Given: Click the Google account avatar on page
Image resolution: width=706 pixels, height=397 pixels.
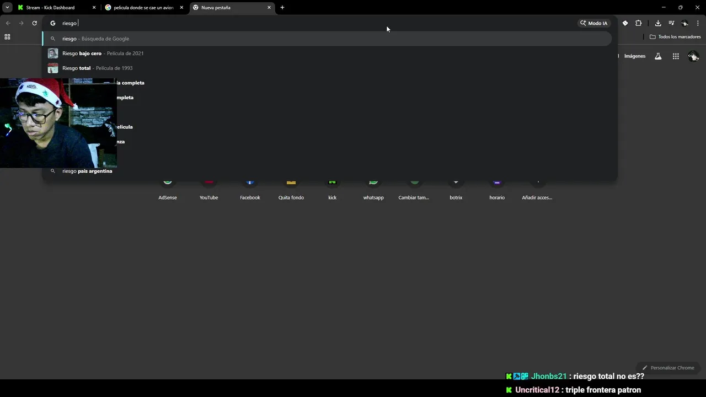Looking at the screenshot, I should pos(693,56).
